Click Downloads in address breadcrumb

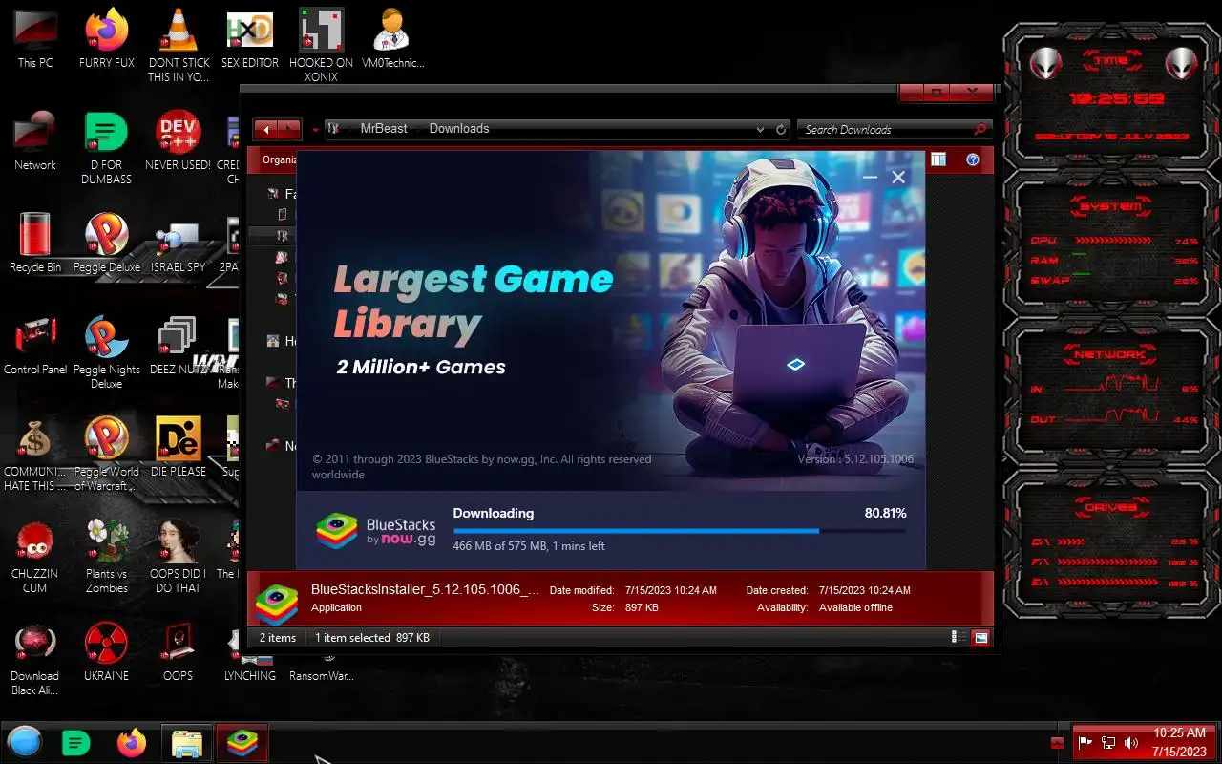pos(459,129)
